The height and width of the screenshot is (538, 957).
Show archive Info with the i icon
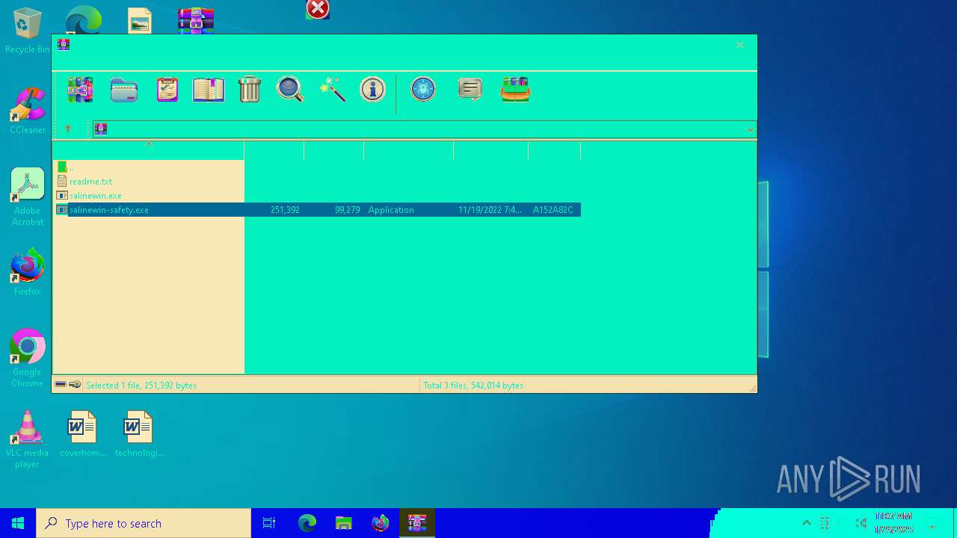point(372,89)
